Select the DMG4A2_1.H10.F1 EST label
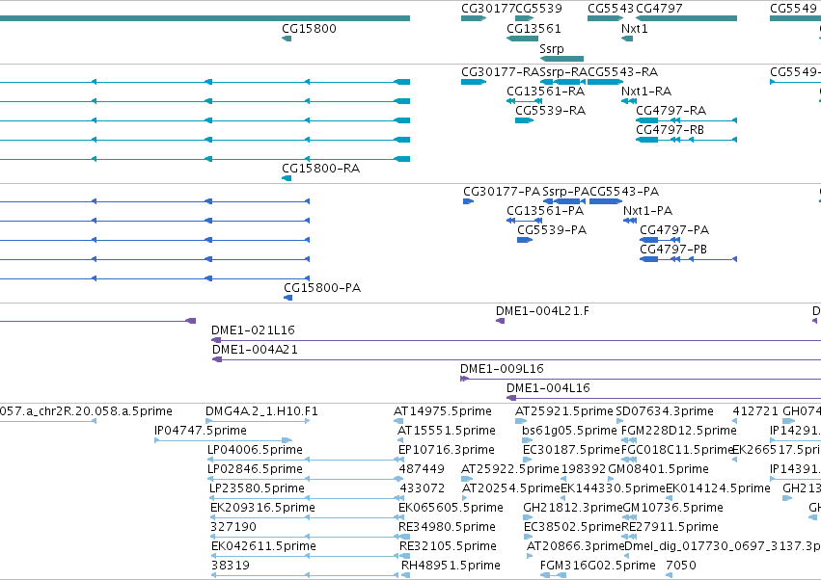The width and height of the screenshot is (821, 580). 261,412
